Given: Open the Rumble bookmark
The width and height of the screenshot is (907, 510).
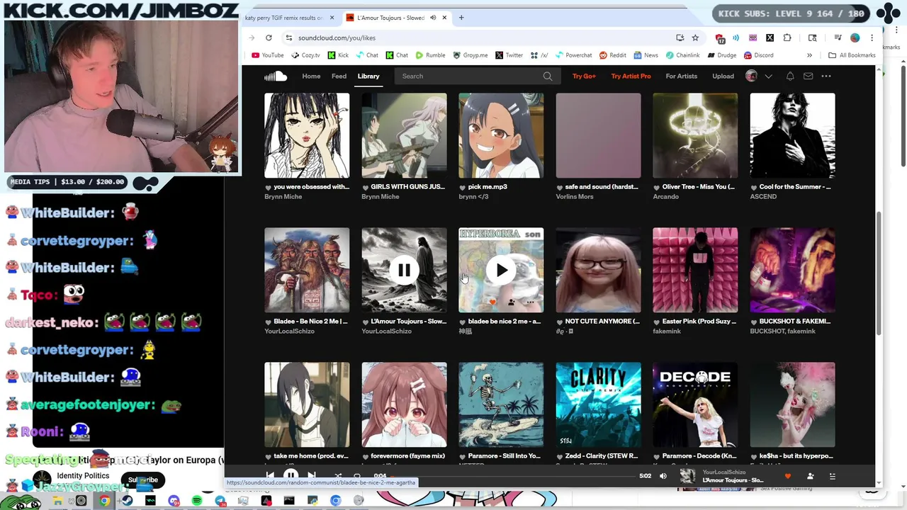Looking at the screenshot, I should tap(431, 55).
